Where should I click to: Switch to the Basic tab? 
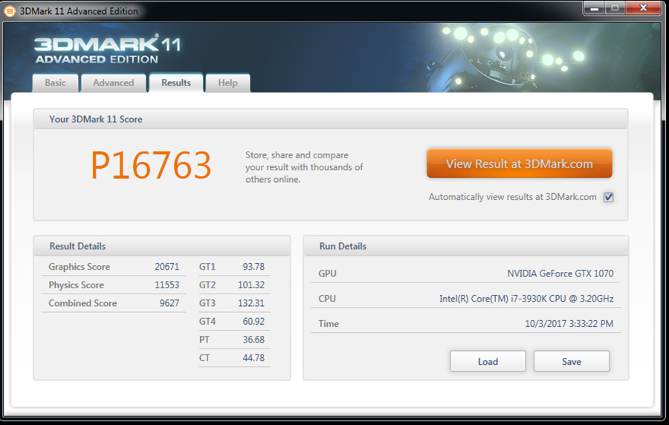tap(55, 83)
